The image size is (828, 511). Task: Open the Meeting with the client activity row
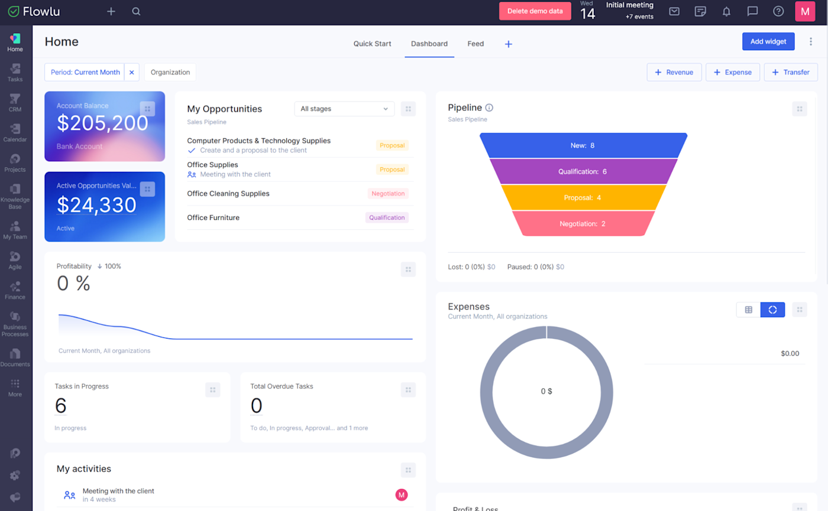235,495
